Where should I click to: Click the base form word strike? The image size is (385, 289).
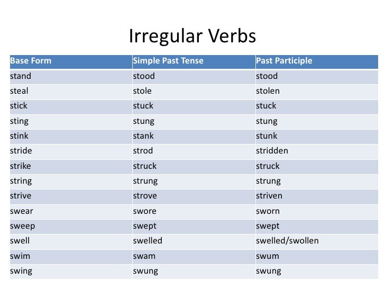(x=21, y=166)
